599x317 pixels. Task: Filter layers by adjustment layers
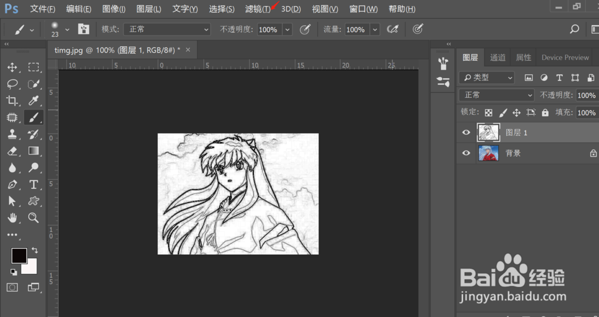tap(544, 78)
